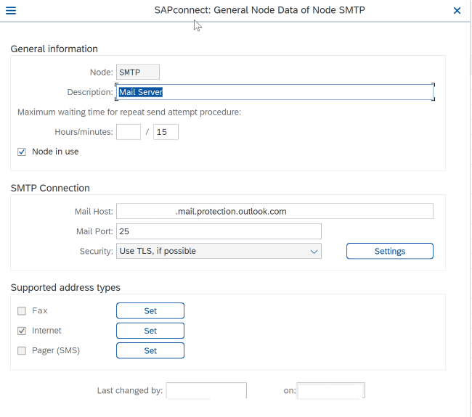This screenshot has width=472, height=417.
Task: Click the changed on date field
Action: tap(331, 390)
